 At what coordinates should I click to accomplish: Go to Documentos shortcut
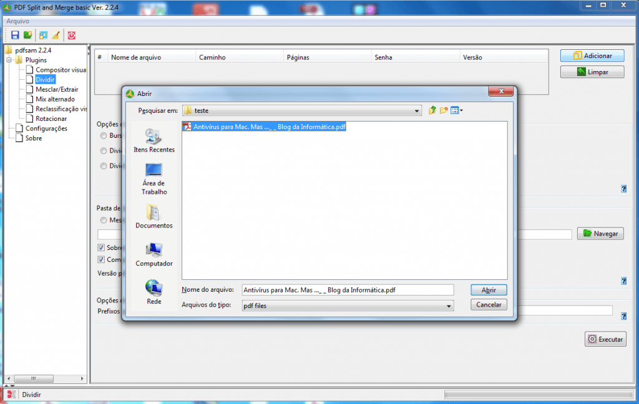pos(154,216)
